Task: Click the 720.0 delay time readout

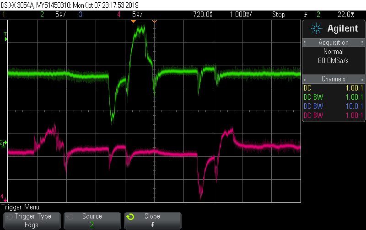Action: (203, 15)
